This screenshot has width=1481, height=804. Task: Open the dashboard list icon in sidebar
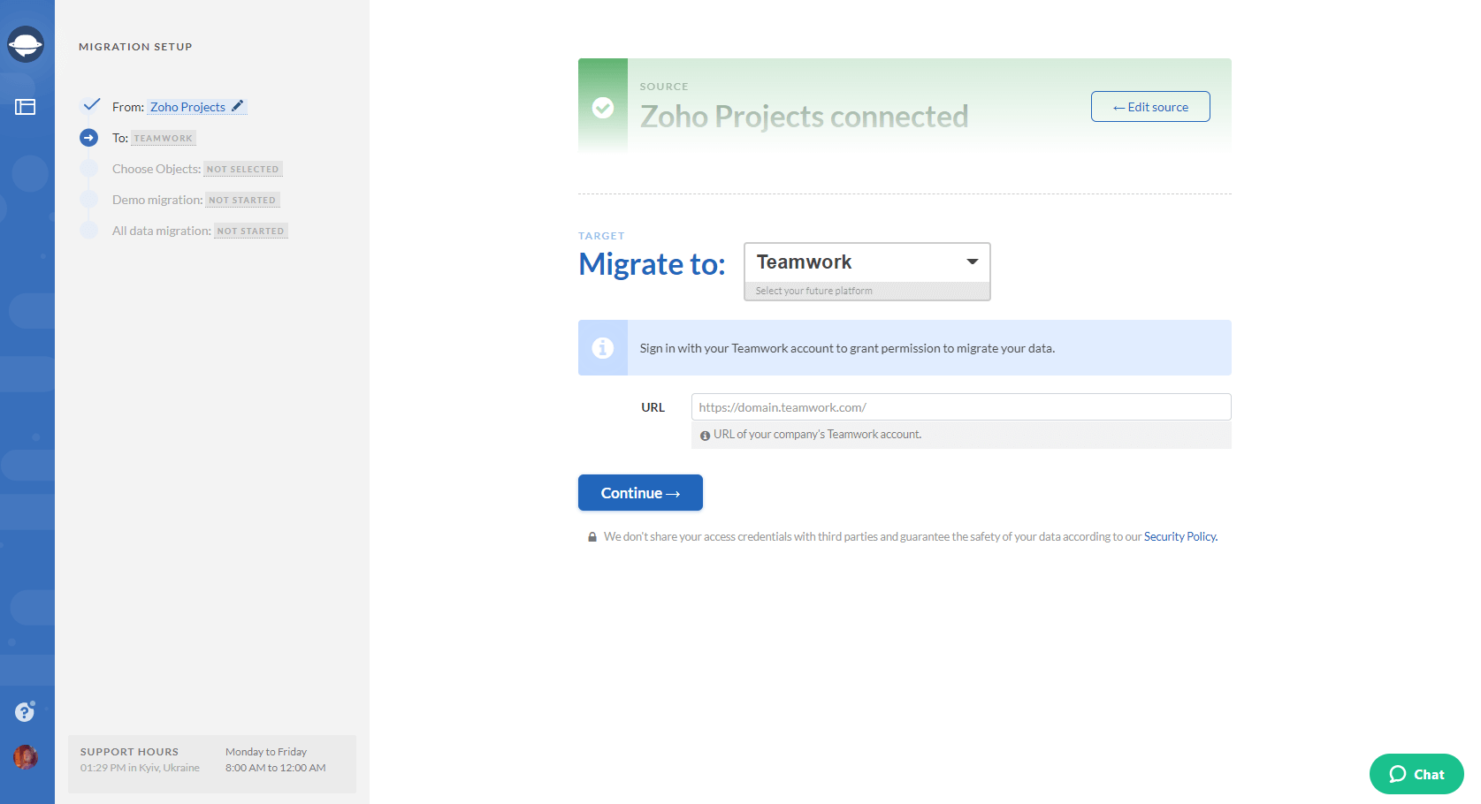(x=26, y=107)
